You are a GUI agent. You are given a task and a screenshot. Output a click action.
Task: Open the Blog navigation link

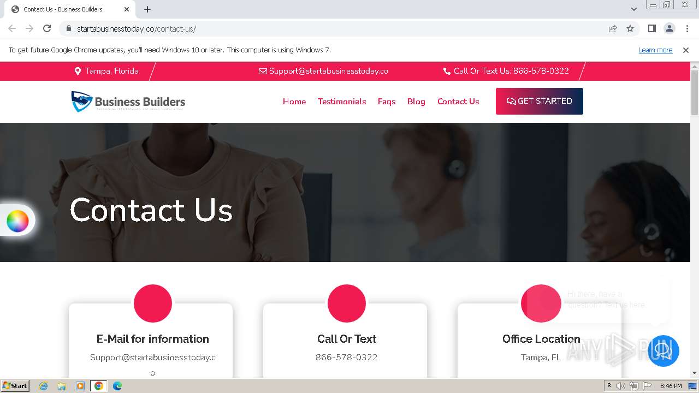coord(416,102)
